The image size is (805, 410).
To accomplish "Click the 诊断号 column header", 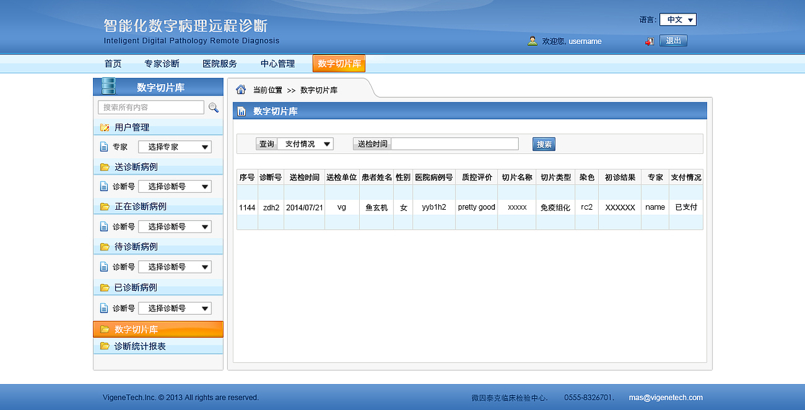I will [270, 177].
